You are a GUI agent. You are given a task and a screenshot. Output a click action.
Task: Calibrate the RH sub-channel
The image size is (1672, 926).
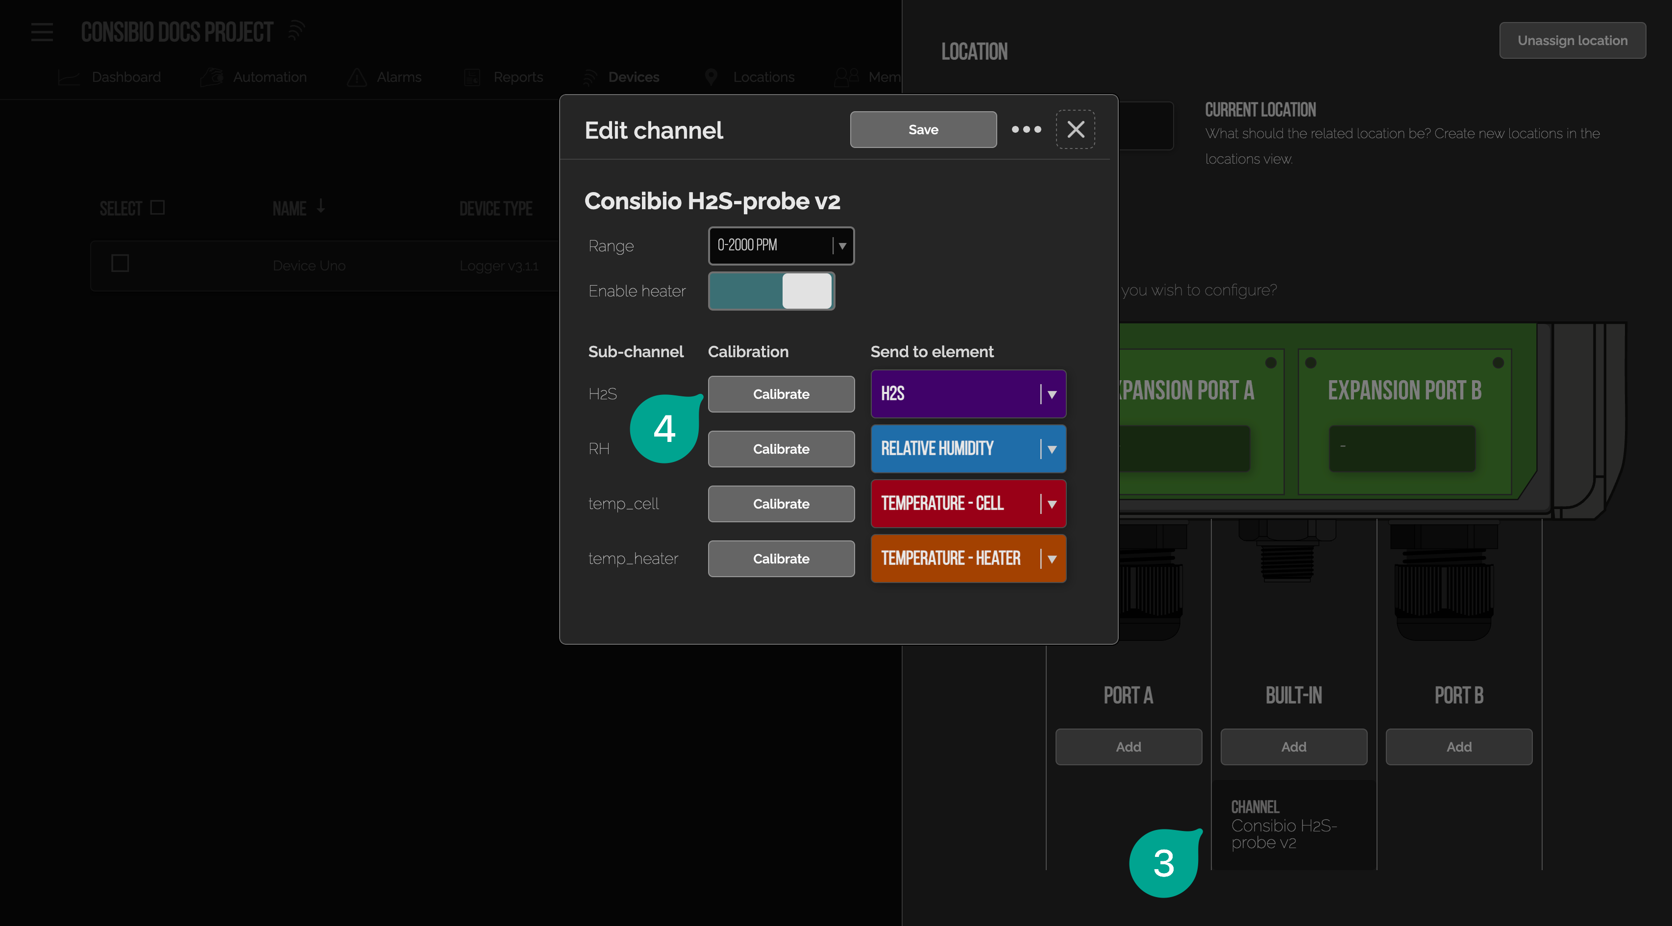coord(781,449)
